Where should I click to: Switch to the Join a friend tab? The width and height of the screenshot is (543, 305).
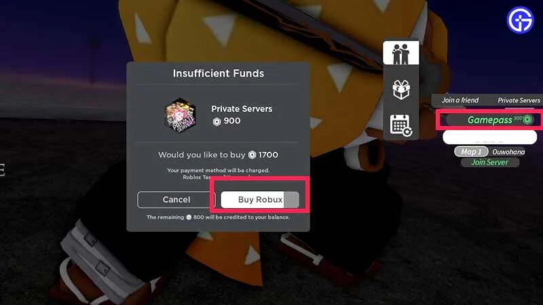(x=460, y=100)
